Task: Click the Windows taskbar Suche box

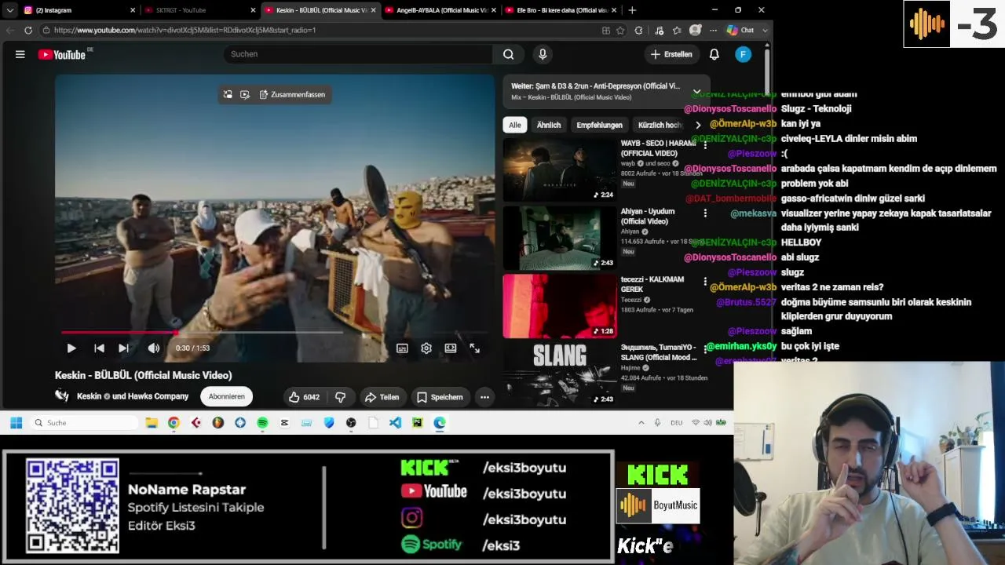Action: tap(85, 423)
